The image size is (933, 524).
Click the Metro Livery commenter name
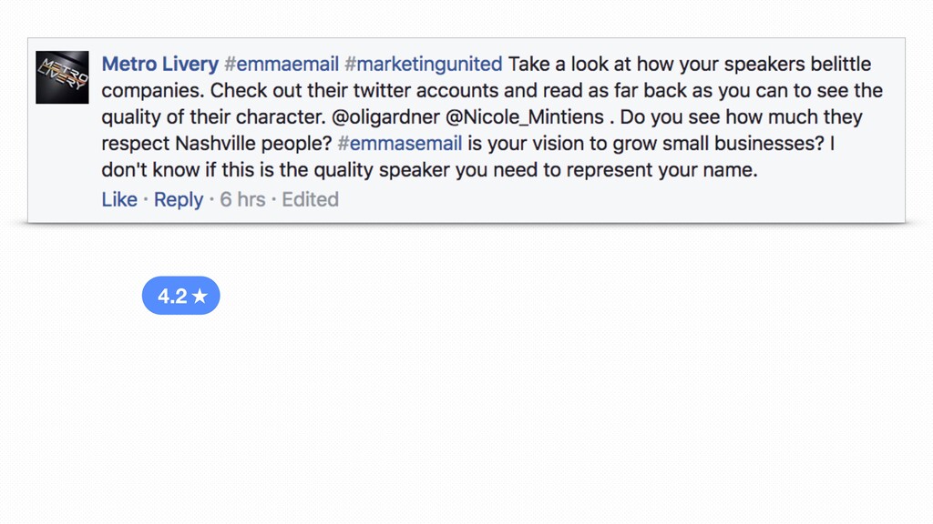(x=160, y=65)
